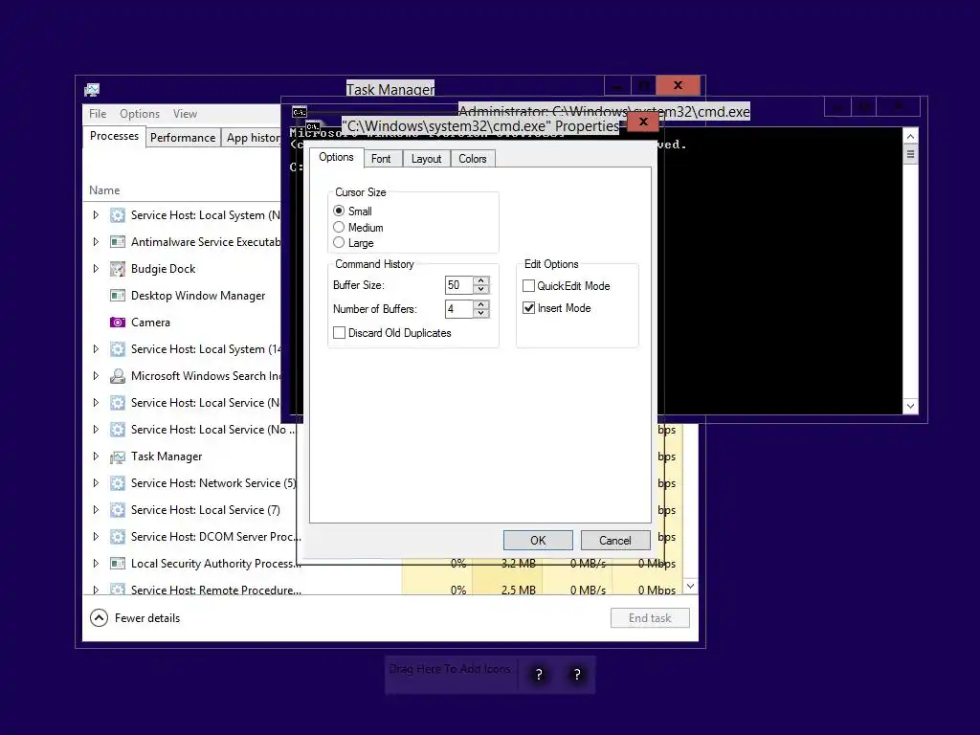Viewport: 980px width, 735px height.
Task: Enable Discard Old Duplicates checkbox
Action: (340, 333)
